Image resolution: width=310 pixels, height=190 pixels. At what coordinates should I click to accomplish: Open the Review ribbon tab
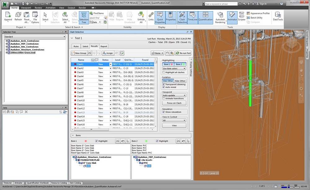[38, 8]
